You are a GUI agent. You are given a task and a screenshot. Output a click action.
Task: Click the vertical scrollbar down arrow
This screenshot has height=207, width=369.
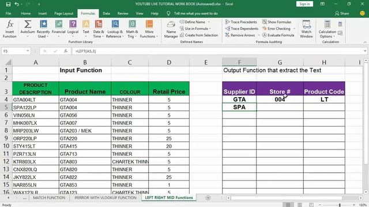point(366,191)
